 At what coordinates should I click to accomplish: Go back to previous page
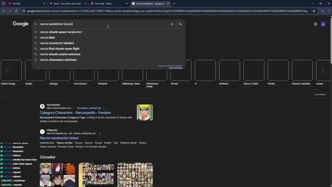[x=4, y=11]
